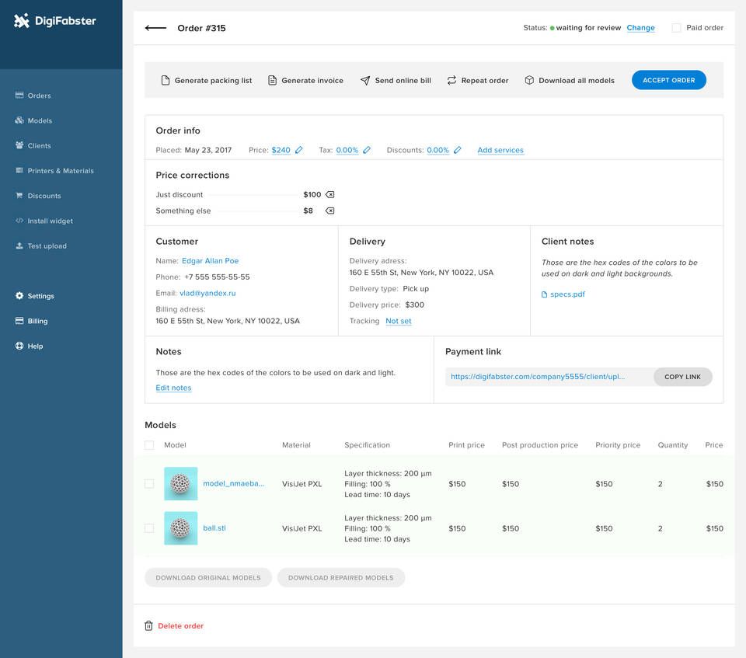
Task: Open the ball.stl model thumbnail
Action: [x=180, y=528]
